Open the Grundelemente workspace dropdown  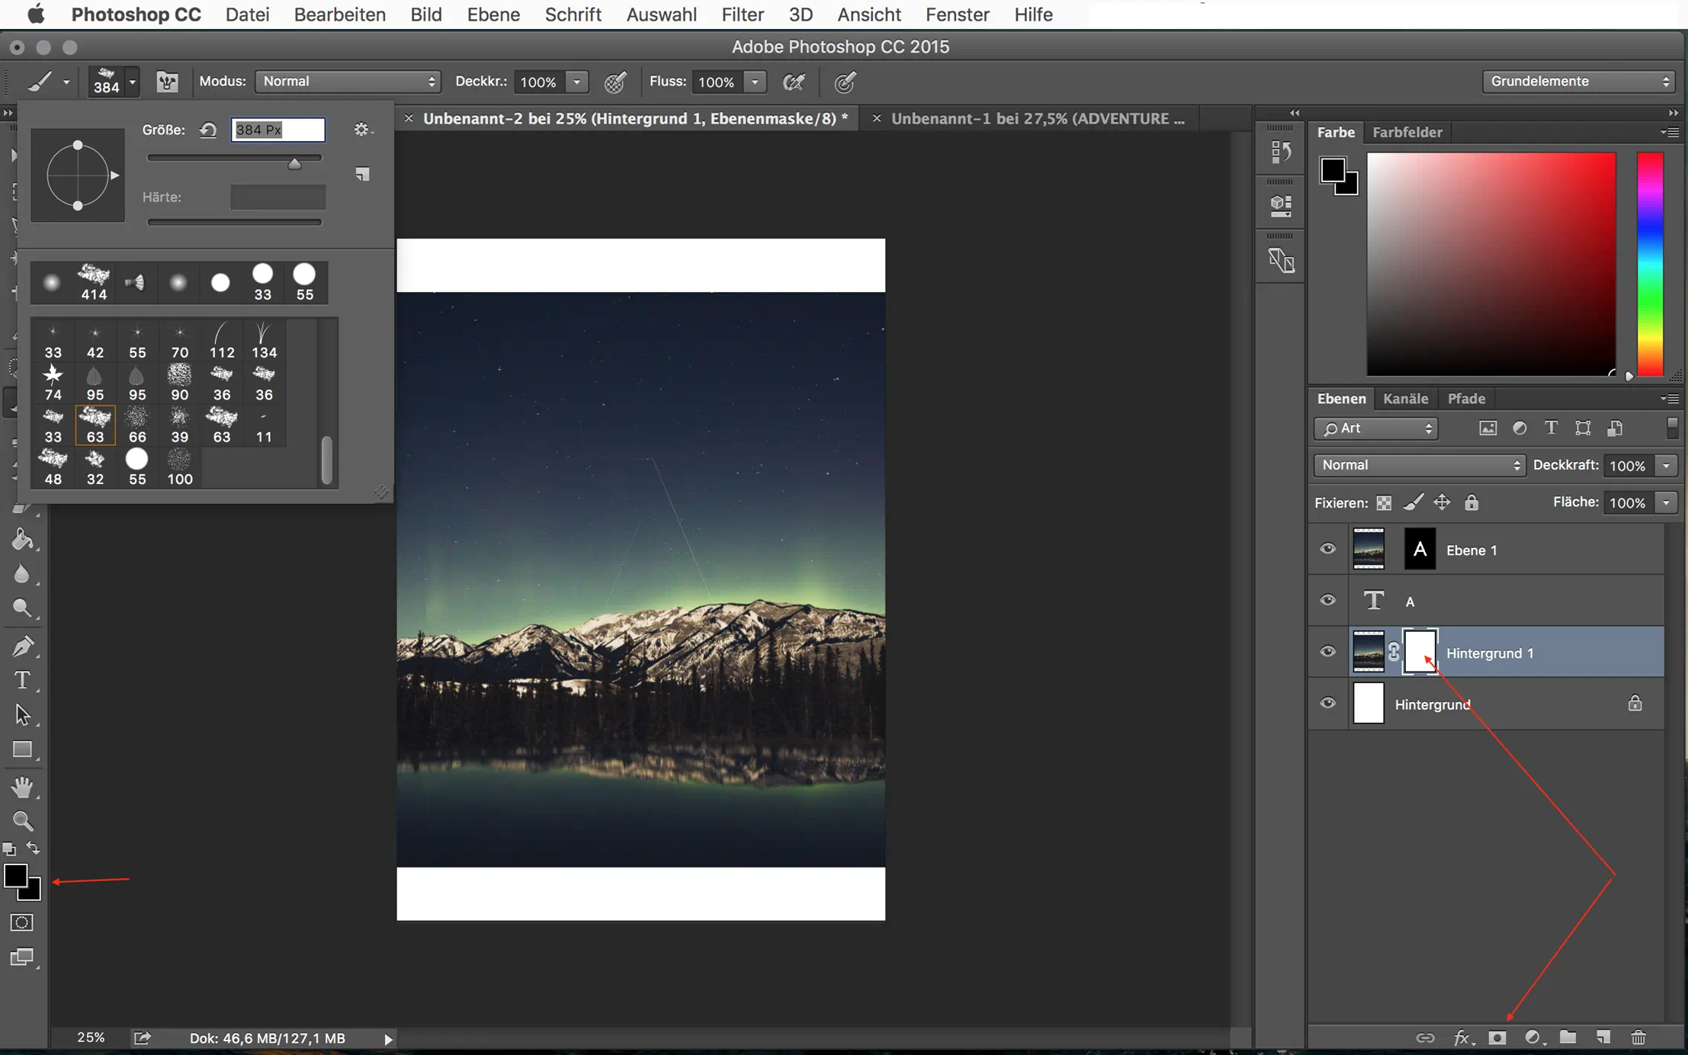click(x=1578, y=82)
